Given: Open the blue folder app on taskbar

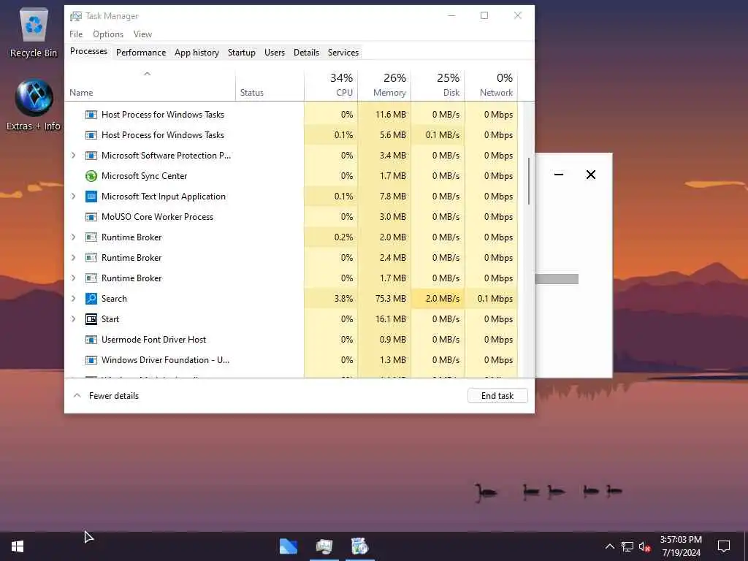Looking at the screenshot, I should 288,546.
